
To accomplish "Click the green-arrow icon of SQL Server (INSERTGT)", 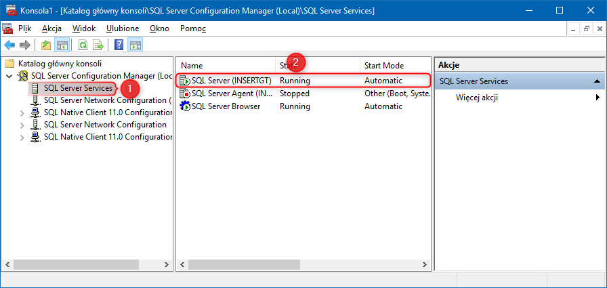I will click(185, 81).
